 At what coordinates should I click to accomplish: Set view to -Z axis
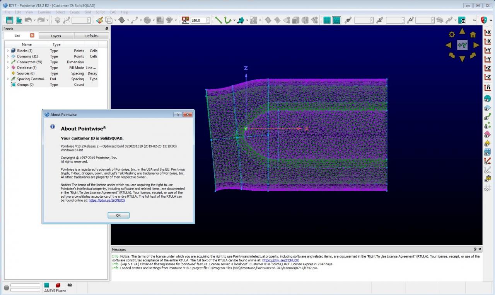[x=487, y=77]
